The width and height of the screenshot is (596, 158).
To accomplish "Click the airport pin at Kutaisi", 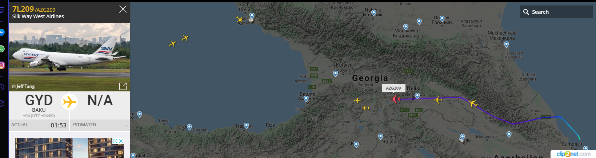I will [336, 74].
